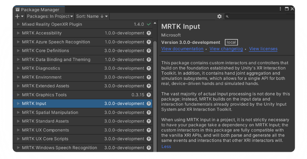307x159 pixels.
Task: Click the 1.4.0 version of OpenXR Plugin
Action: click(x=139, y=24)
